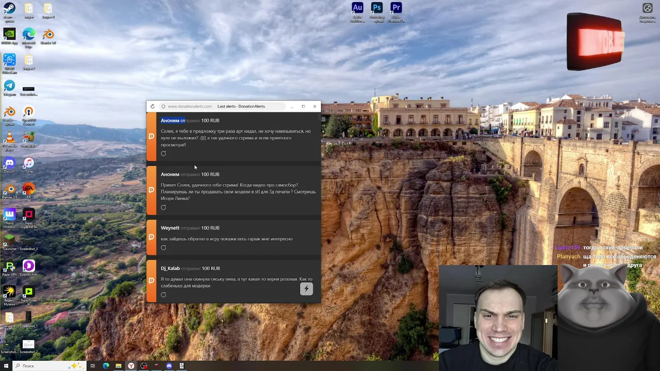Open the Discord desktop shortcut

pos(9,165)
